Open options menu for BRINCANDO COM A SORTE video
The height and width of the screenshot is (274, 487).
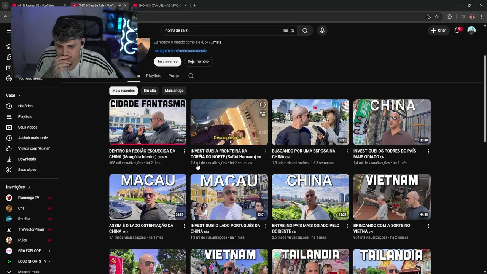(428, 226)
